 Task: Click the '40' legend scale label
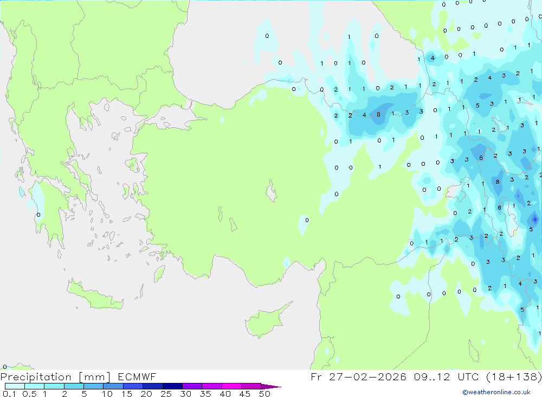[225, 394]
